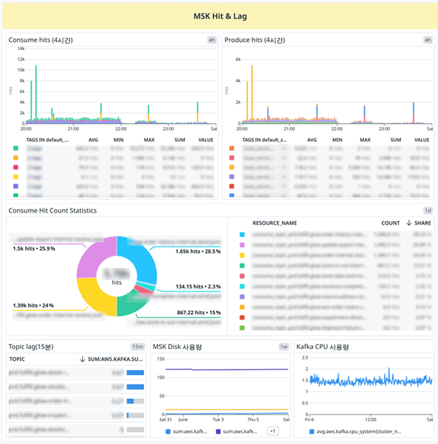This screenshot has width=438, height=444.
Task: Click the SUM column header in Produce hits
Action: pyautogui.click(x=396, y=140)
